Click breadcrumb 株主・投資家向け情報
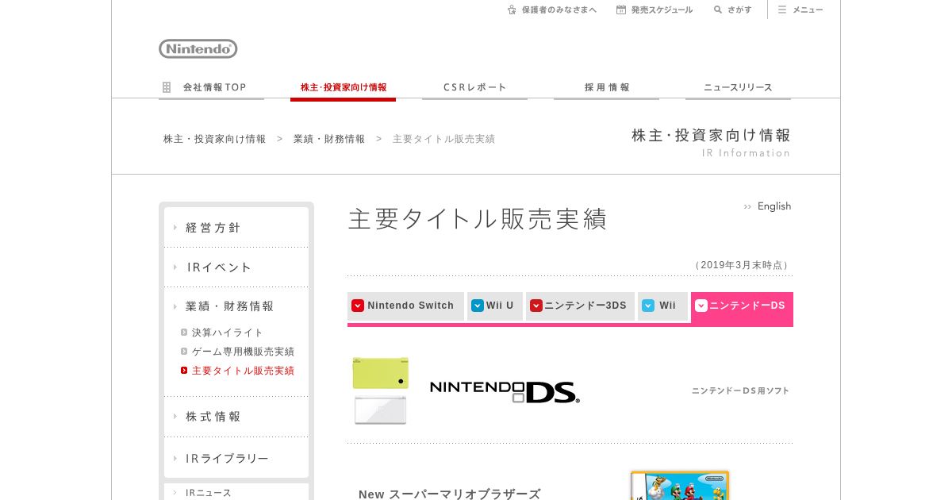 215,139
